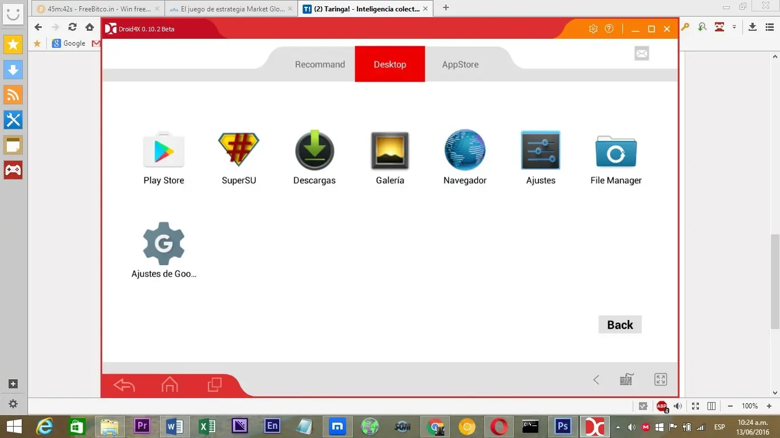
Task: Decrease browser zoom with minus button
Action: [x=730, y=406]
